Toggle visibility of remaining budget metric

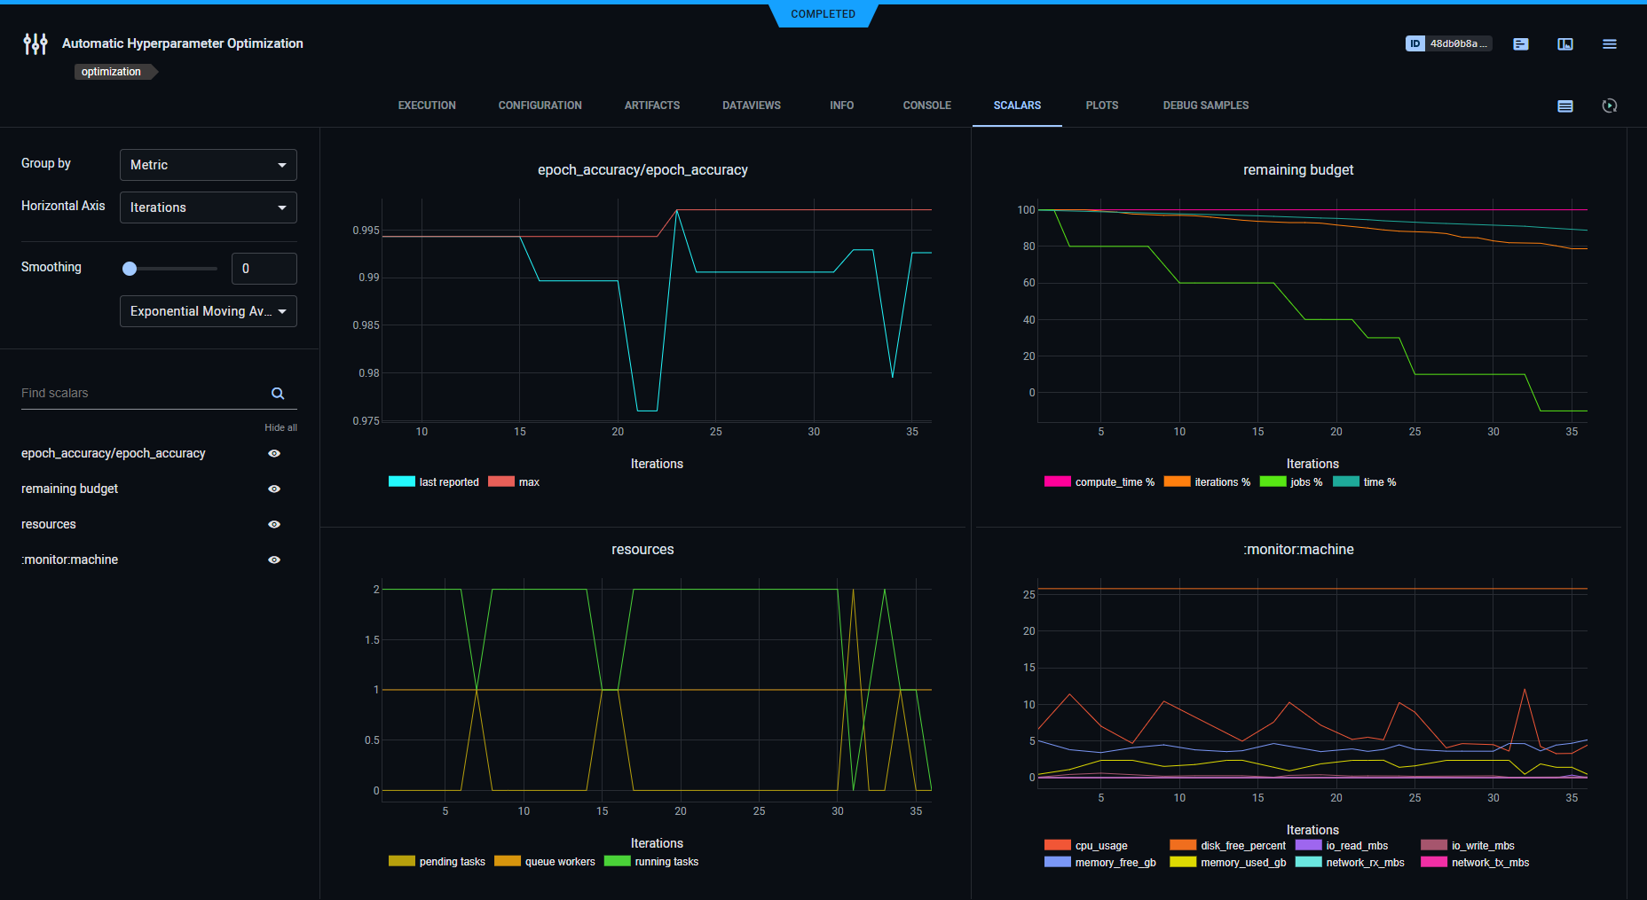(x=273, y=489)
